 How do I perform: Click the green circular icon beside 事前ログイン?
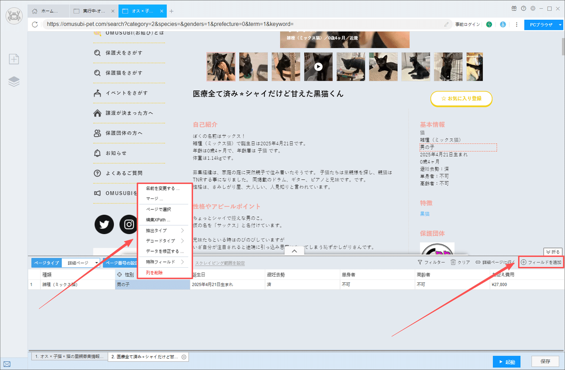pyautogui.click(x=489, y=24)
